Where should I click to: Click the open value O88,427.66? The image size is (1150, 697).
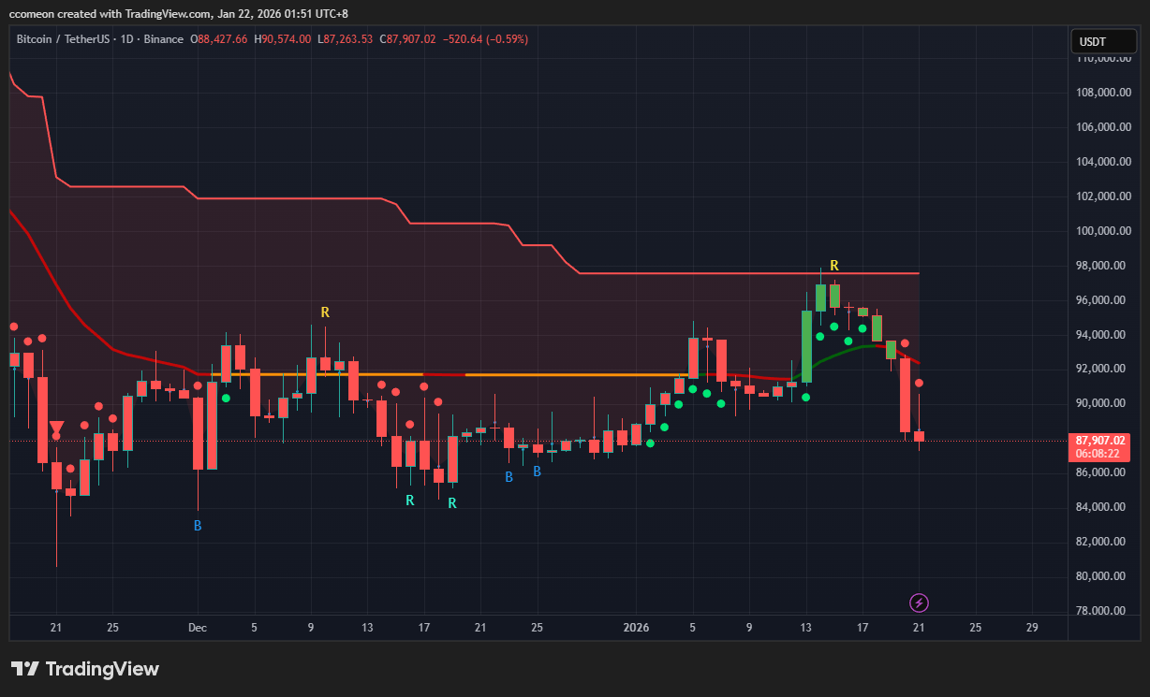point(218,39)
